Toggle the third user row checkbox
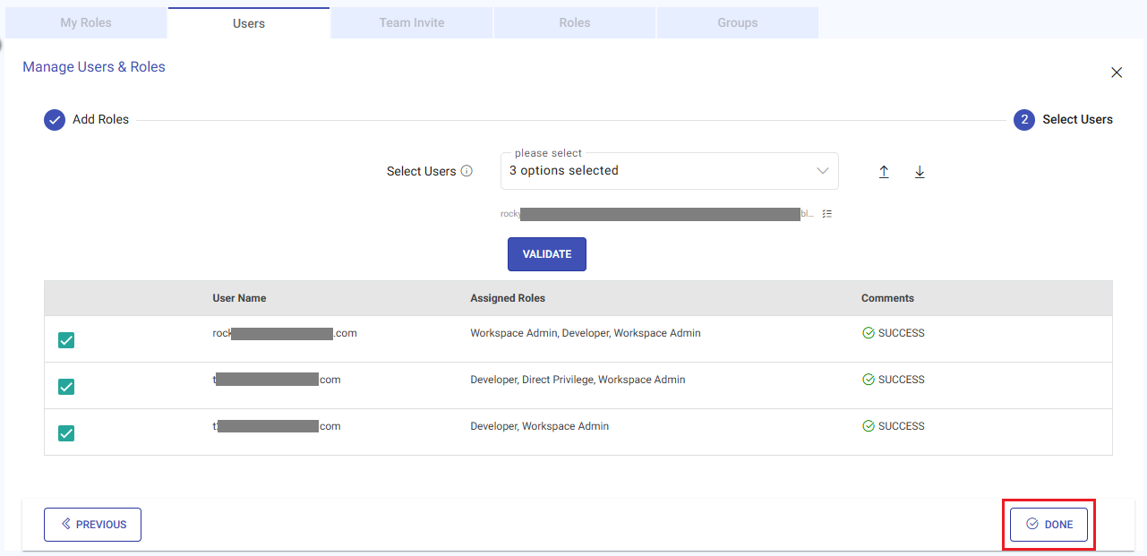This screenshot has height=556, width=1147. coord(66,433)
